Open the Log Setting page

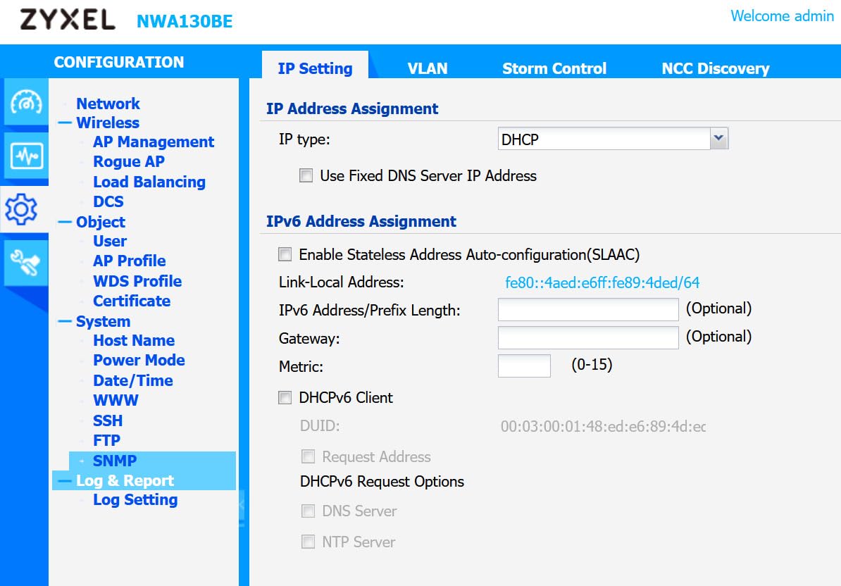pyautogui.click(x=135, y=499)
